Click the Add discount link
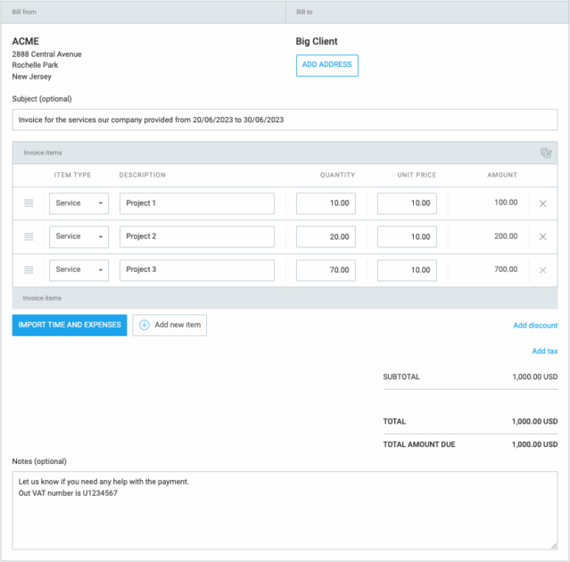This screenshot has height=562, width=570. pyautogui.click(x=535, y=326)
